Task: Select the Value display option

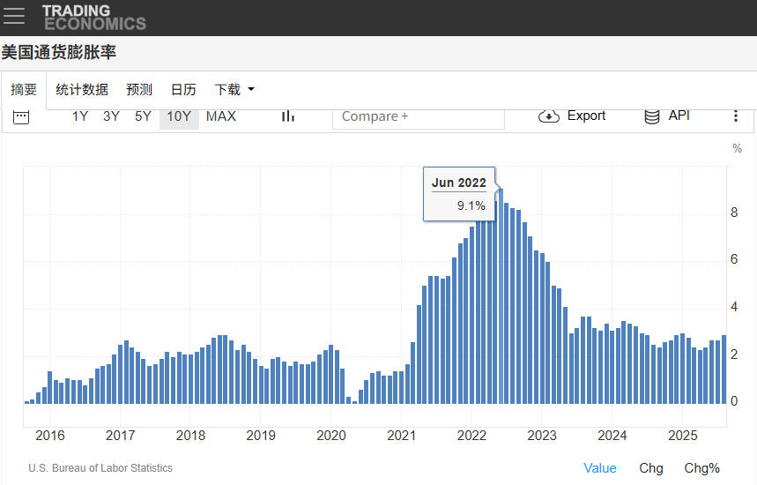Action: point(600,468)
